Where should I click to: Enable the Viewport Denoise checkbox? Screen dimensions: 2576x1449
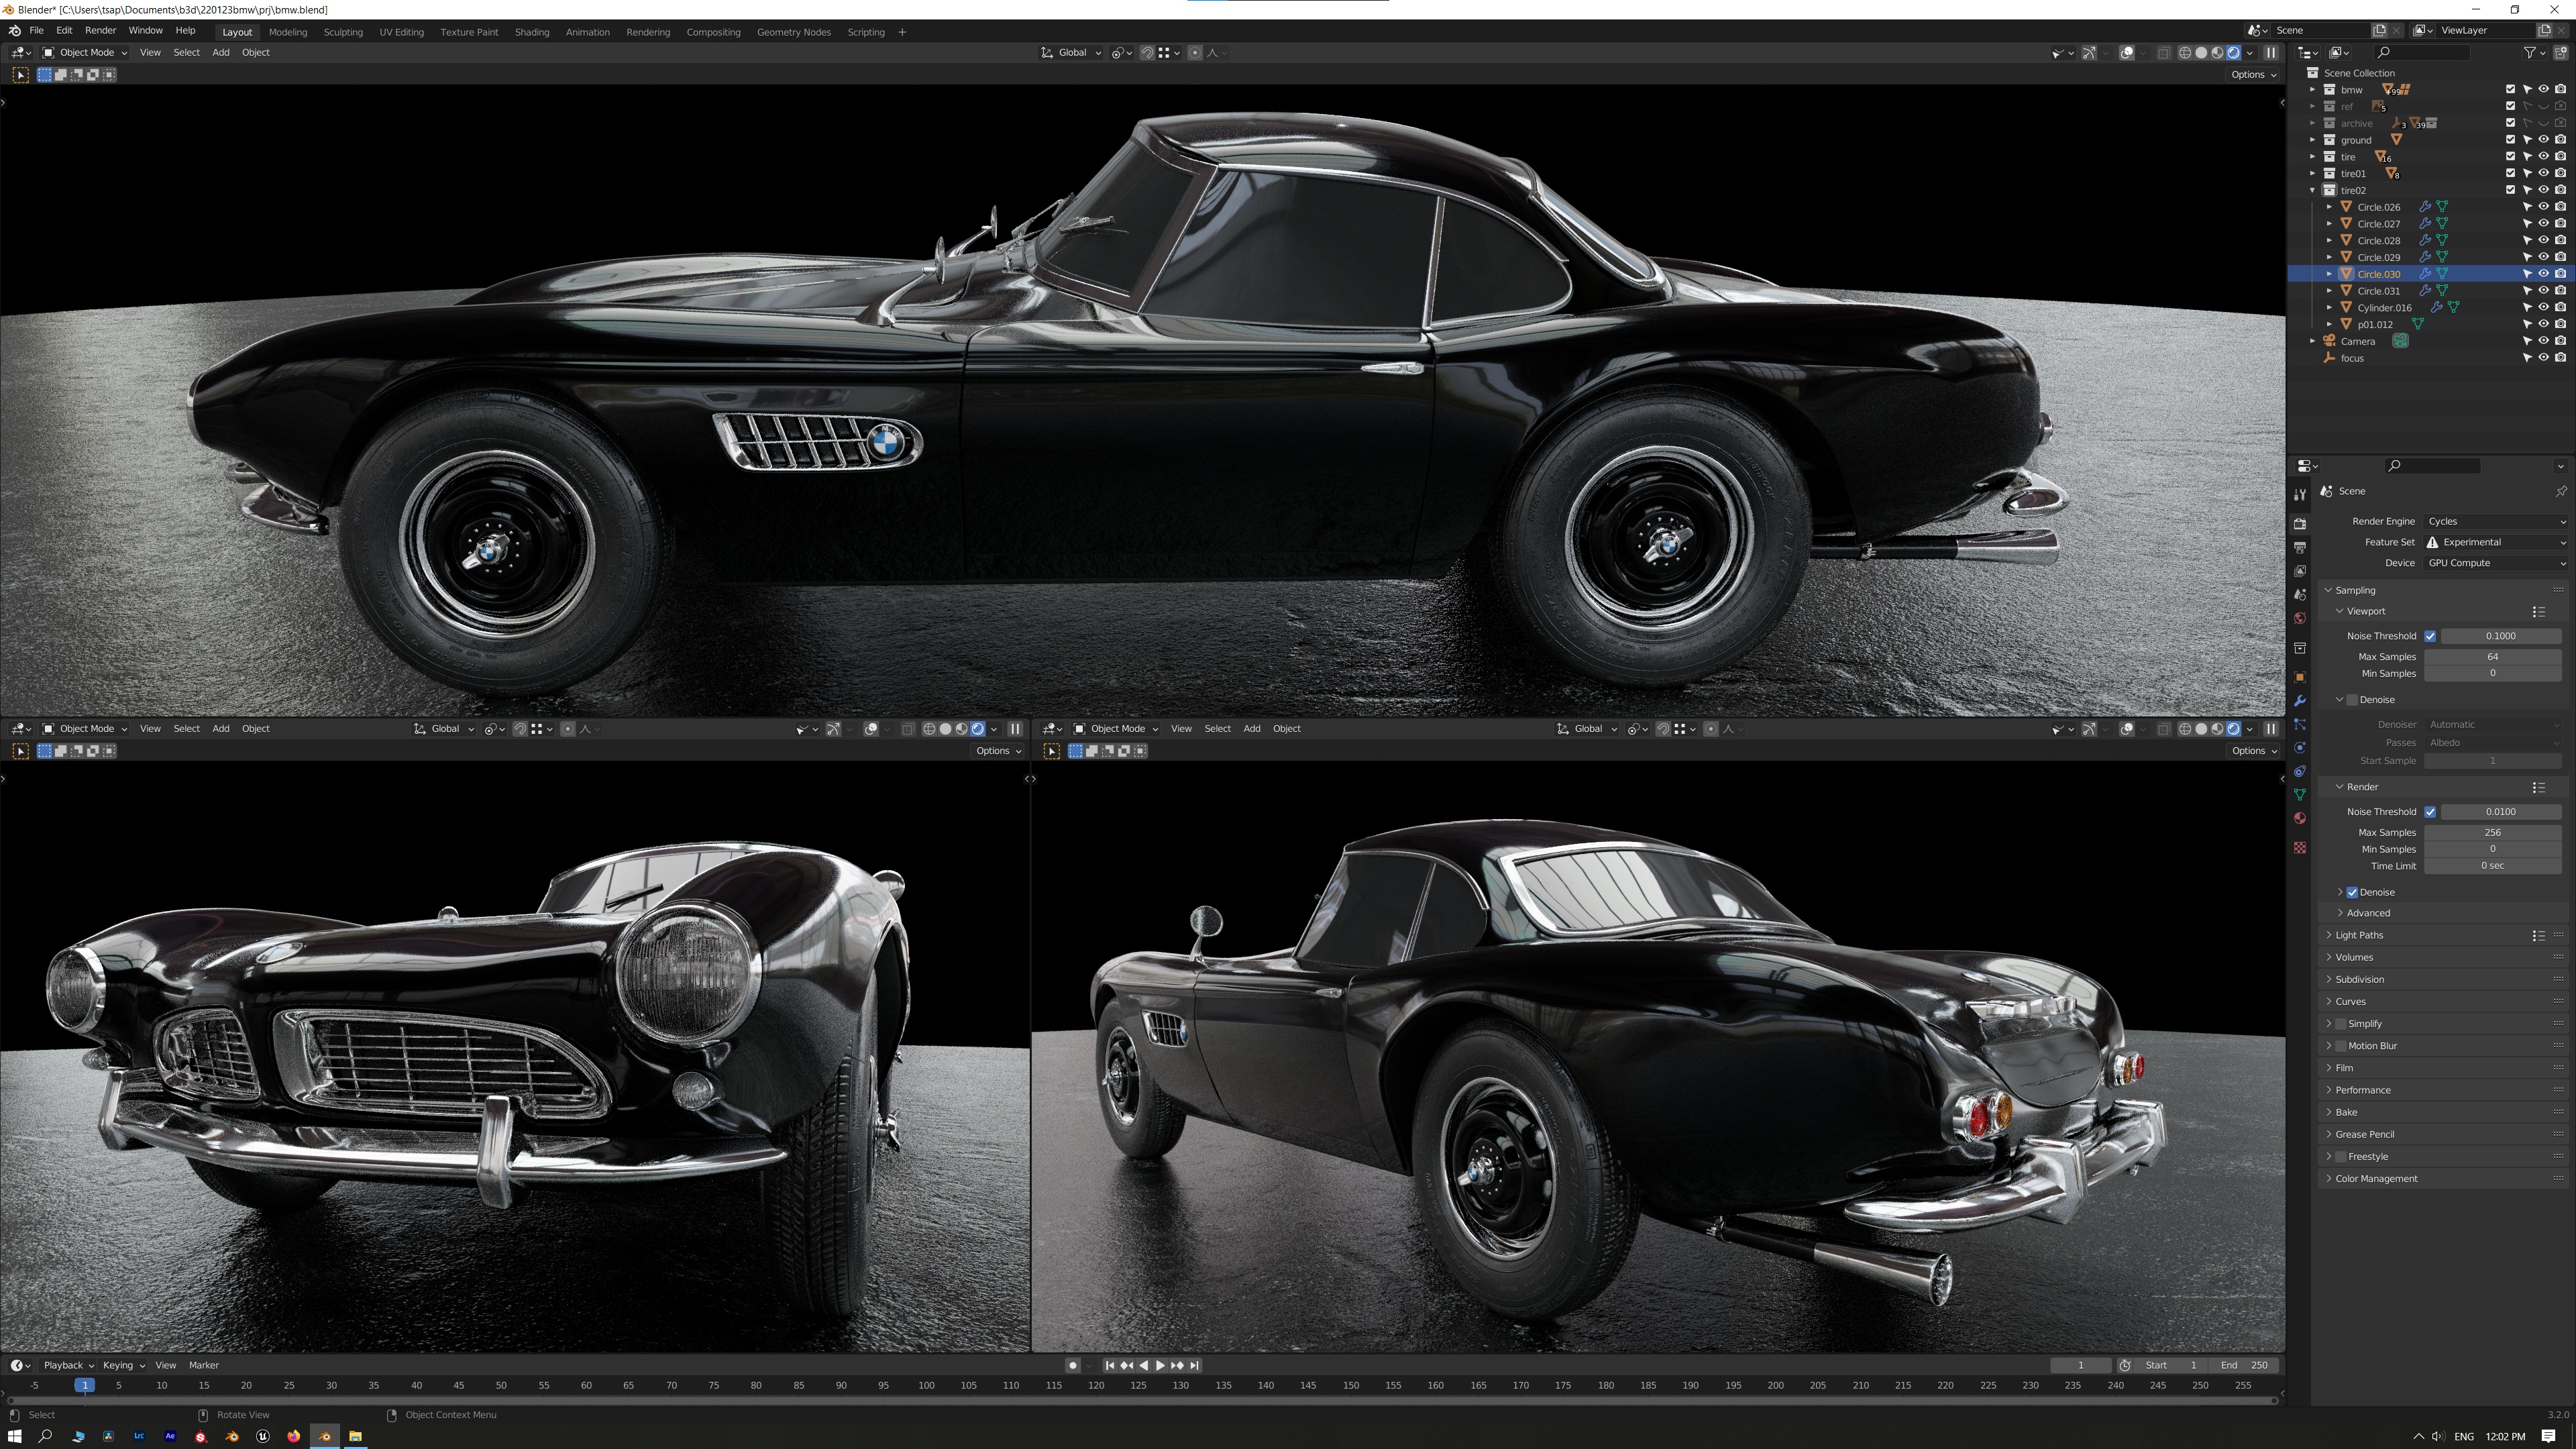click(x=2352, y=700)
